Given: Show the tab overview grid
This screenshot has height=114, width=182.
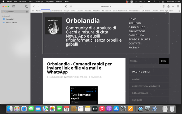Looking at the screenshot, I should [178, 6].
